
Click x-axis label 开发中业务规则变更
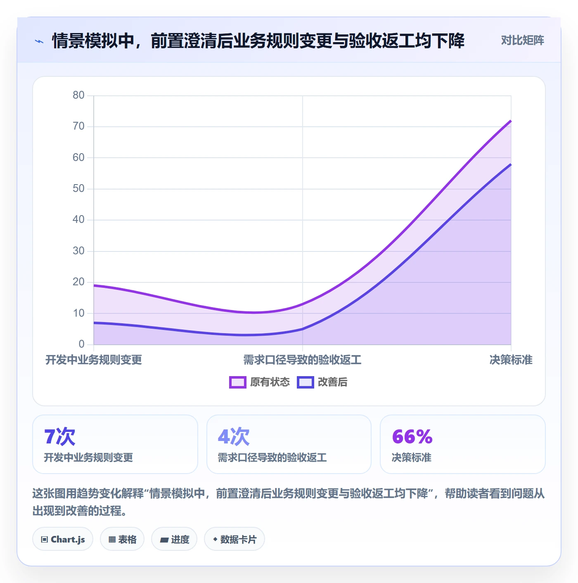[x=94, y=360]
